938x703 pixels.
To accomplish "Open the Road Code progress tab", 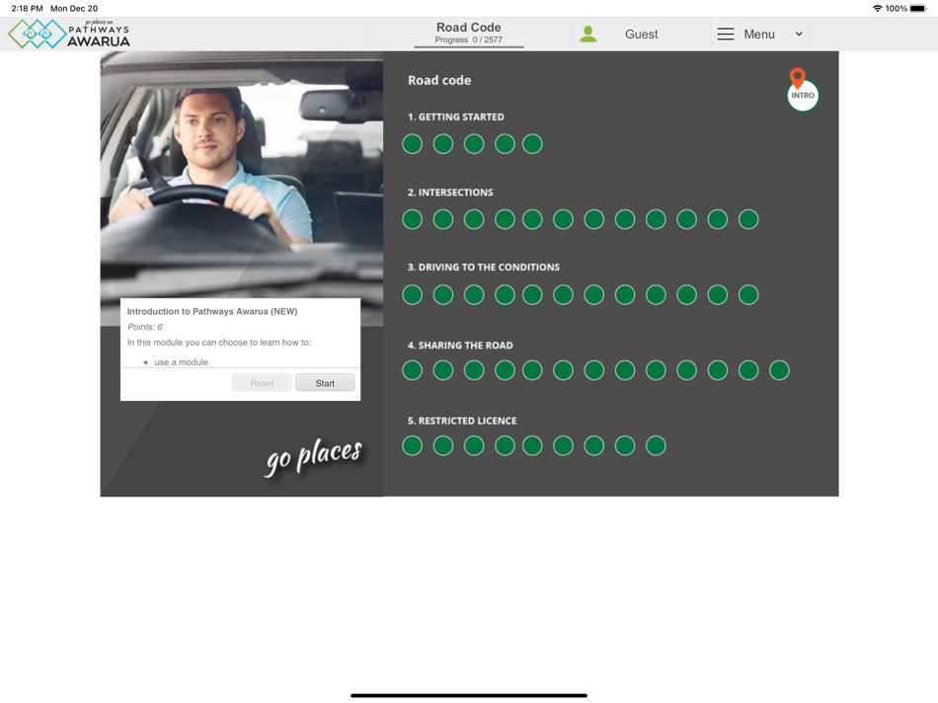I will (468, 34).
